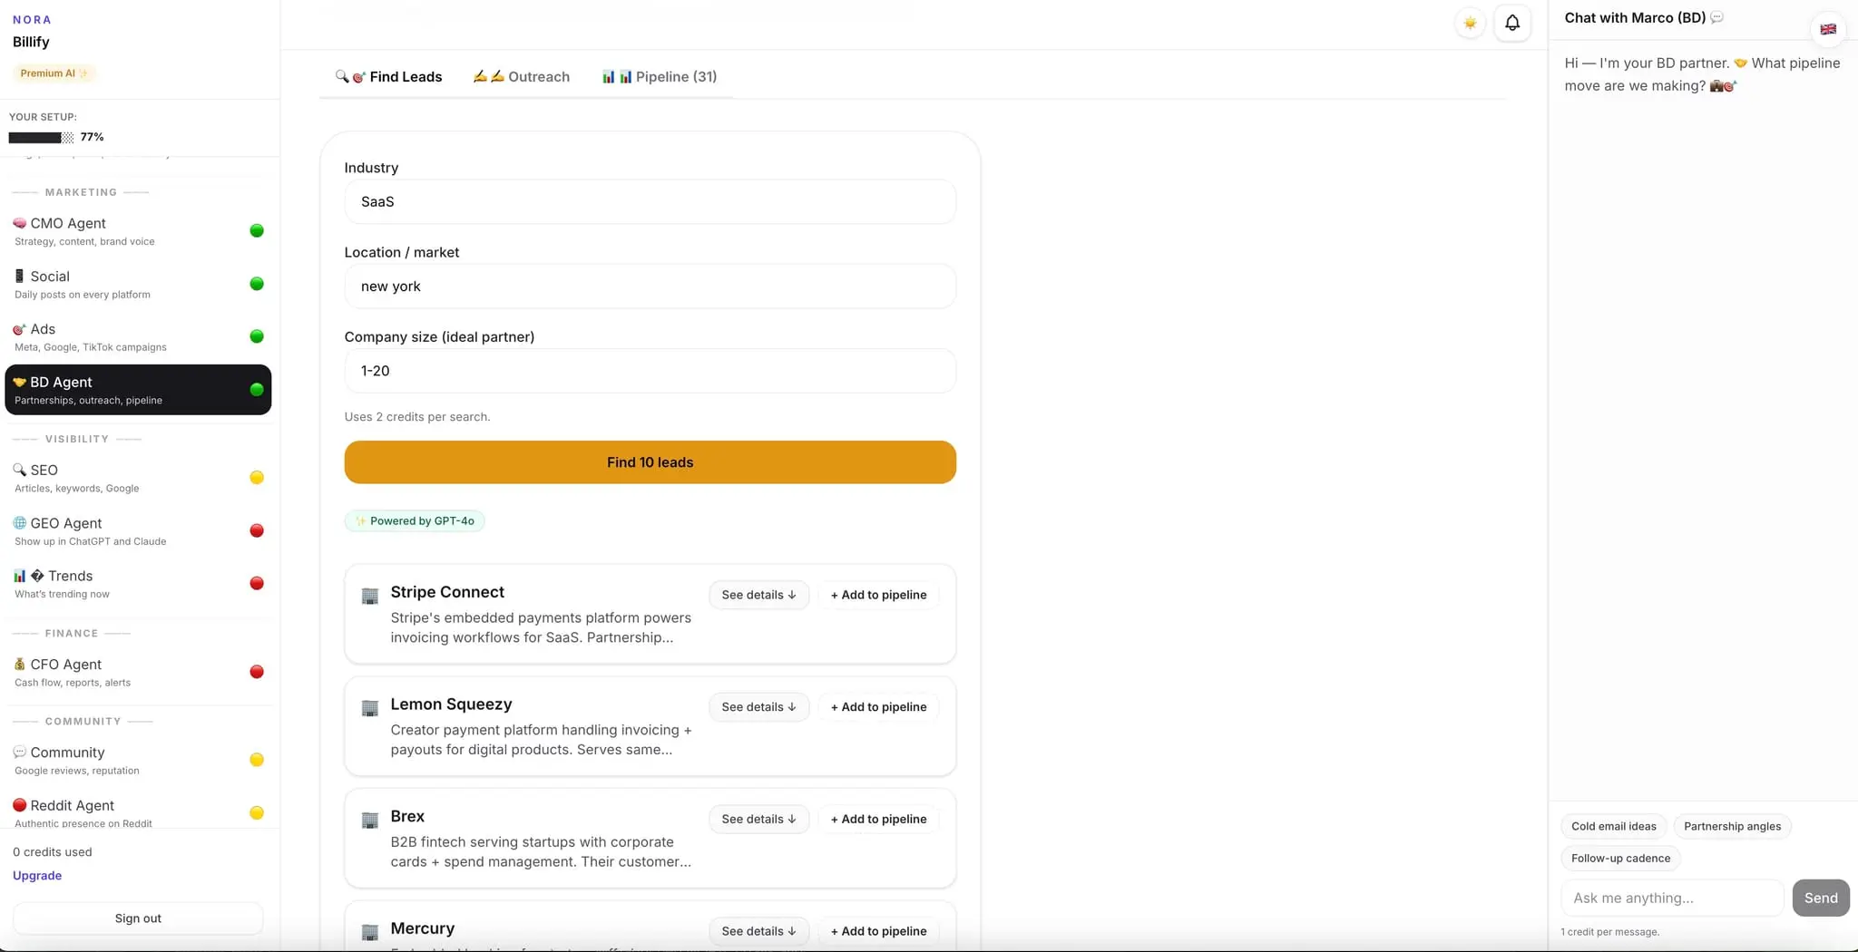Open the notifications bell
The height and width of the screenshot is (952, 1858).
pyautogui.click(x=1512, y=23)
